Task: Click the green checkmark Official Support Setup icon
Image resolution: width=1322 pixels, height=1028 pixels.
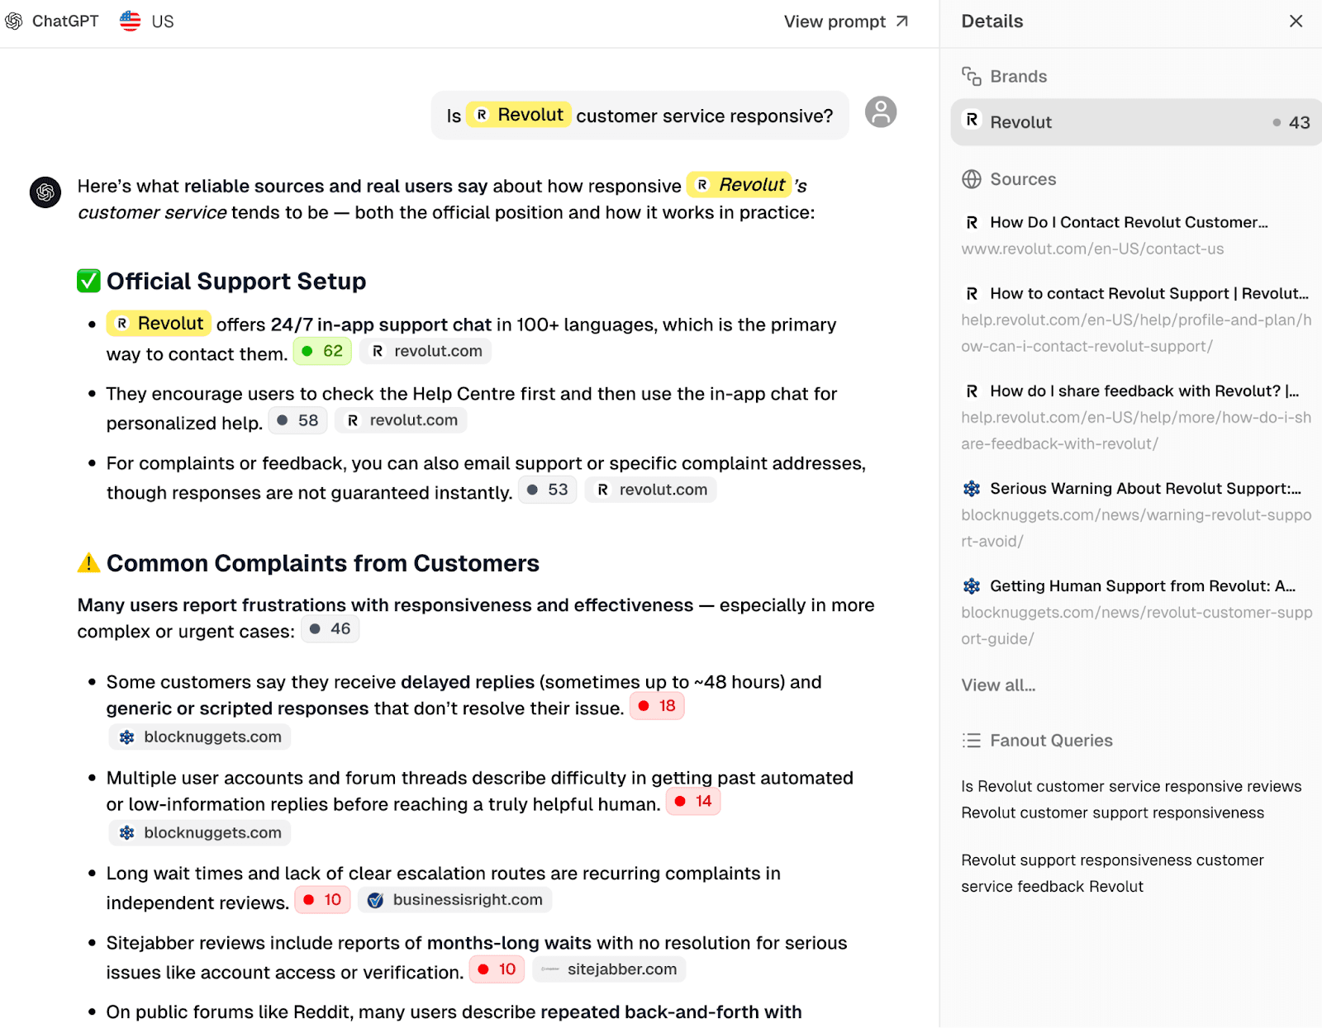Action: 88,281
